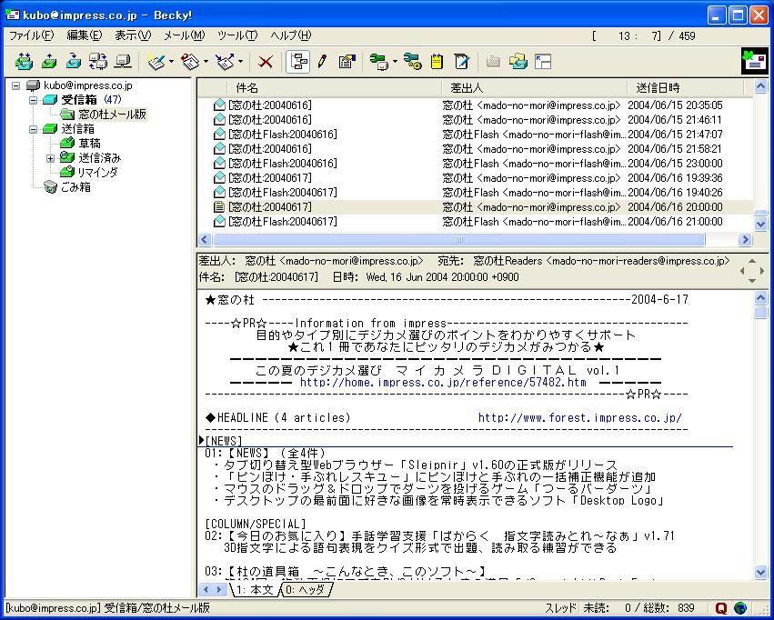774x620 pixels.
Task: Click the reply toolbar icon
Action: pos(191,62)
